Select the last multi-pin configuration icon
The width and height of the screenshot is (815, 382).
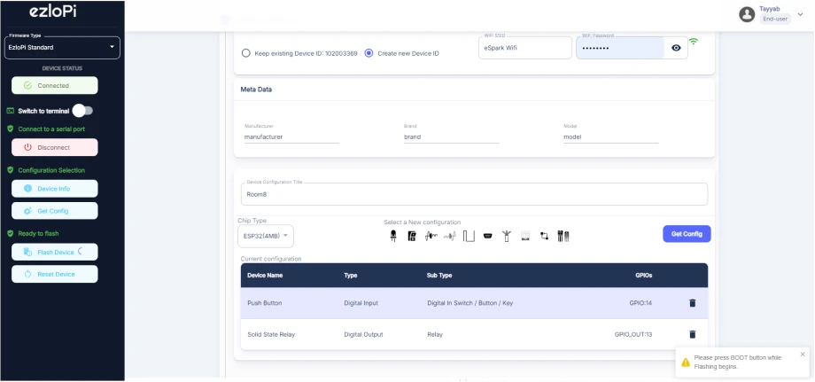tap(563, 236)
